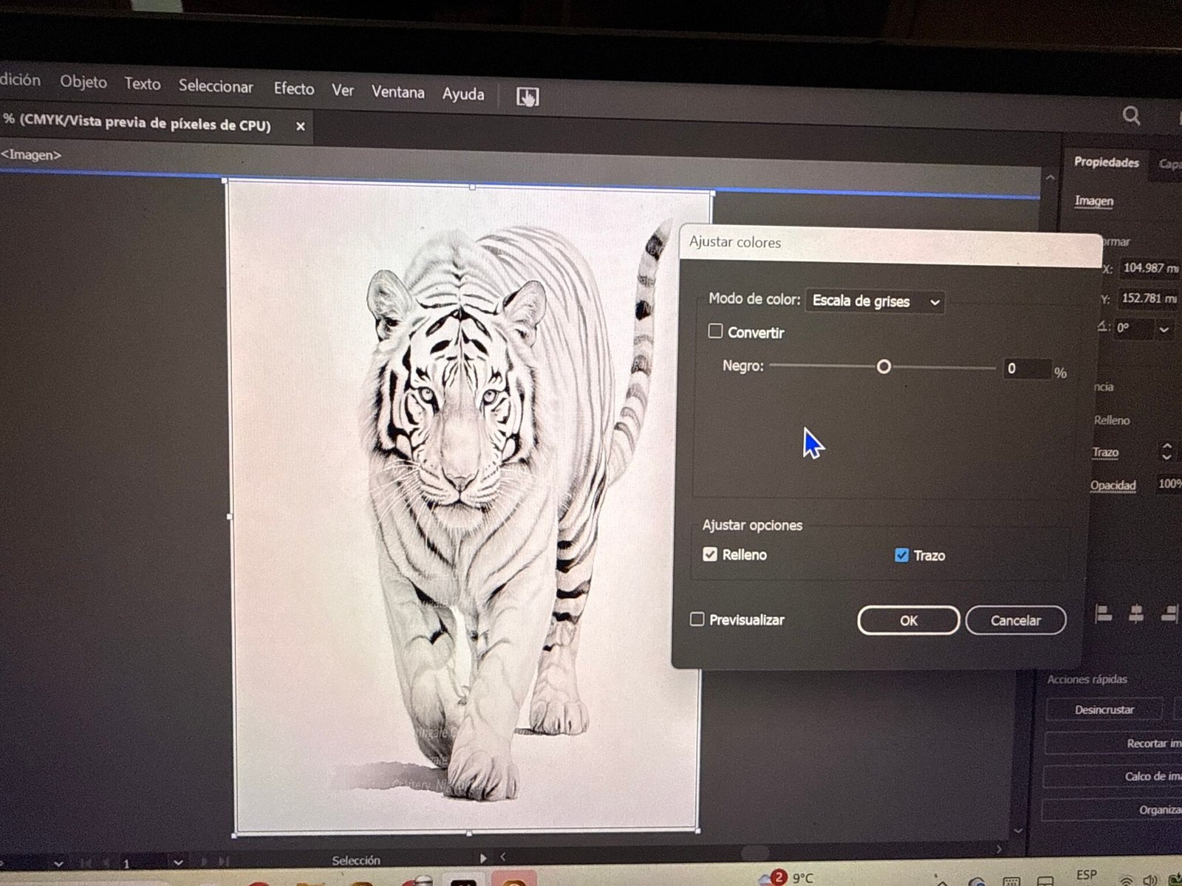Uncheck the Trazo checkbox
This screenshot has width=1182, height=886.
click(901, 555)
